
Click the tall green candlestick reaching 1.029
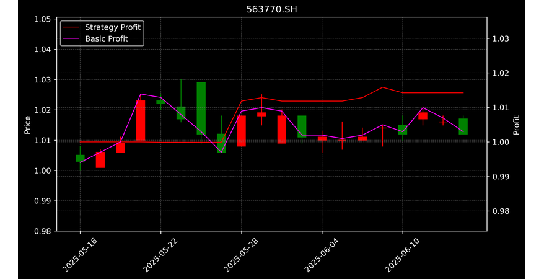[201, 108]
